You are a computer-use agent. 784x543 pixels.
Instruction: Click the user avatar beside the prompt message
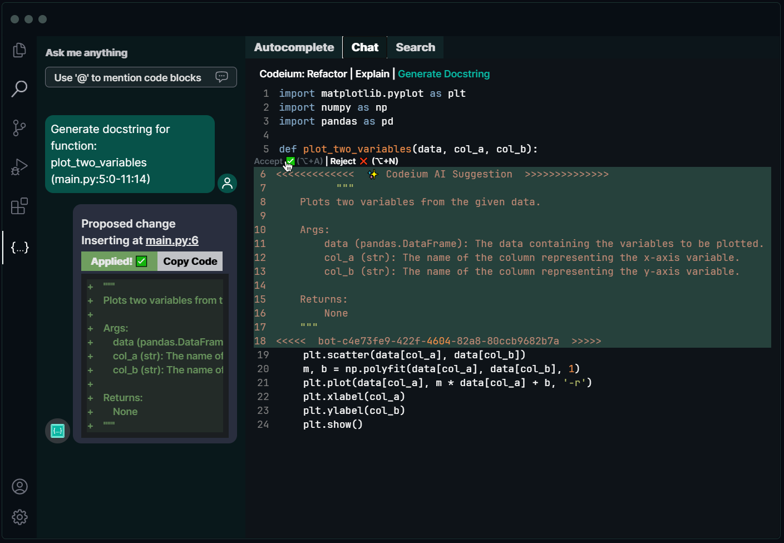click(227, 183)
